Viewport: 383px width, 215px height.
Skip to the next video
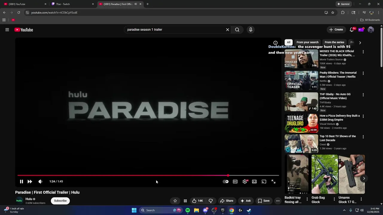click(x=30, y=182)
